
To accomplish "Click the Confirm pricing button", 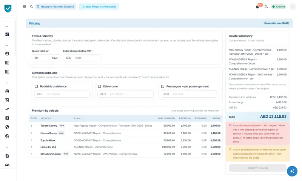I will coord(257,168).
